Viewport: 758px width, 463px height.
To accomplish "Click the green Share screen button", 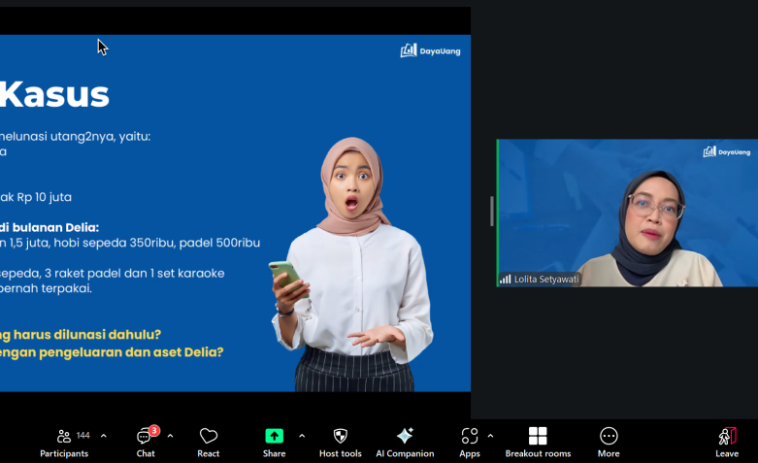I will pyautogui.click(x=274, y=437).
